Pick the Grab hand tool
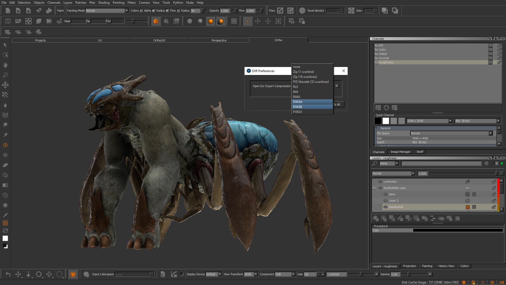506x285 pixels. [x=5, y=65]
